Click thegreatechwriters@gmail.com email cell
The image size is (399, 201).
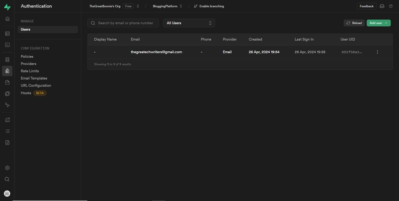coord(156,52)
